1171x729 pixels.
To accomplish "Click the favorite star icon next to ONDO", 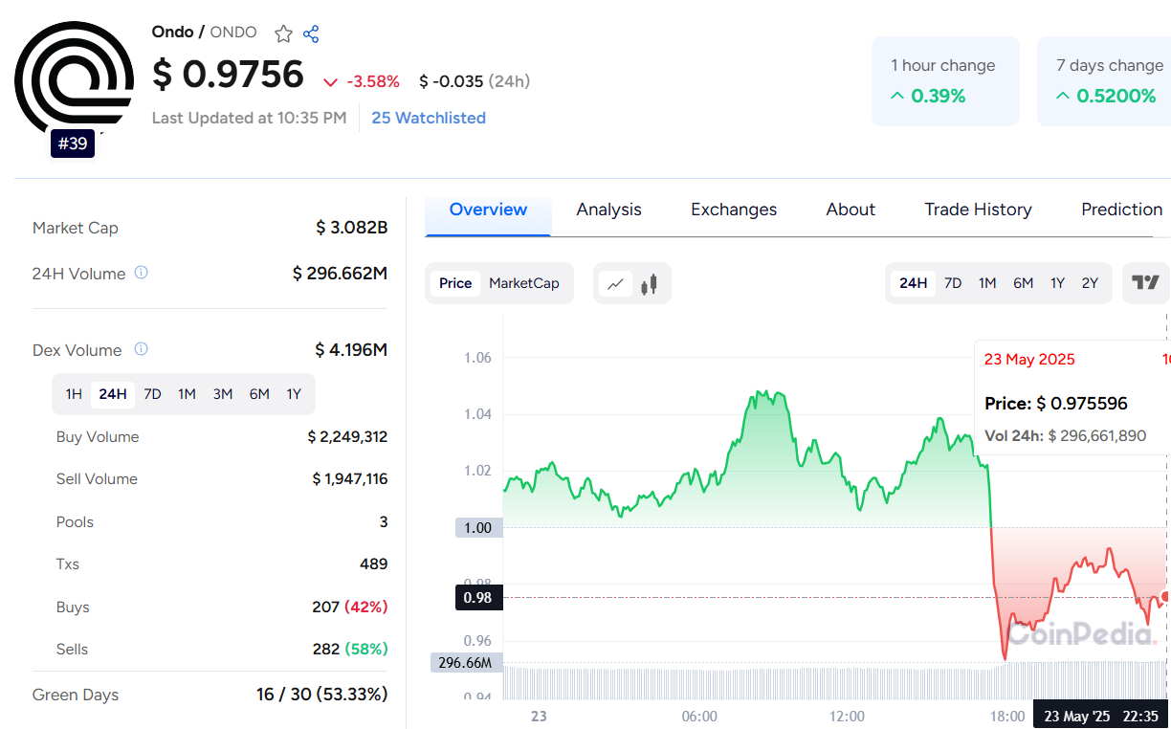I will 283,34.
